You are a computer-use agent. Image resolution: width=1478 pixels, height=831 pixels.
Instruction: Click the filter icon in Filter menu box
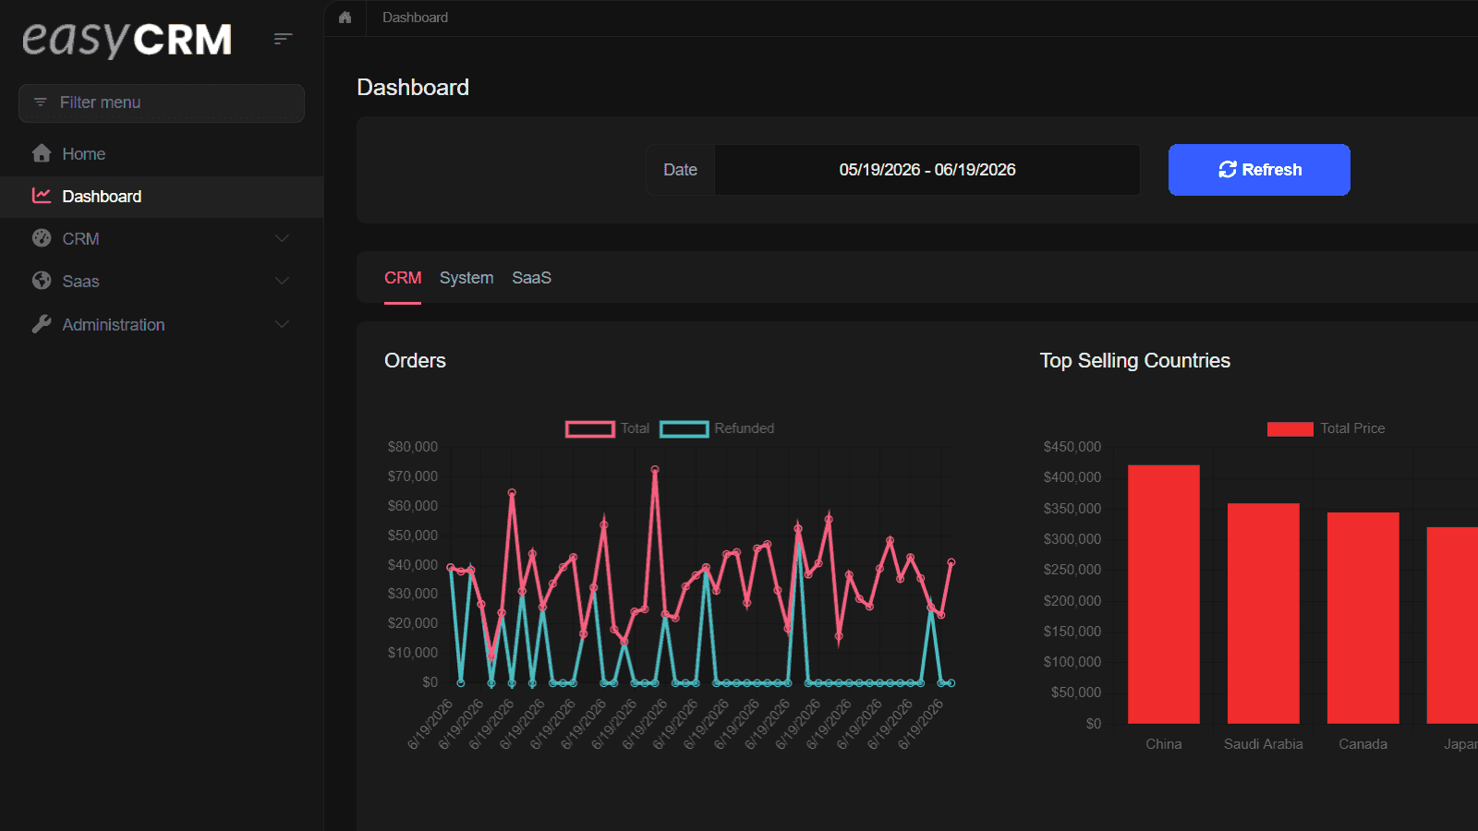click(x=40, y=102)
